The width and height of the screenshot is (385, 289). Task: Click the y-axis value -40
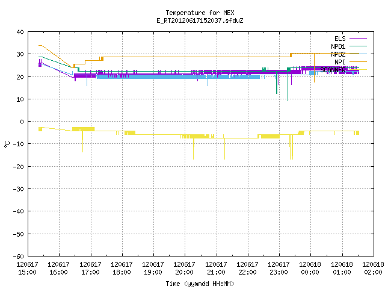19,211
